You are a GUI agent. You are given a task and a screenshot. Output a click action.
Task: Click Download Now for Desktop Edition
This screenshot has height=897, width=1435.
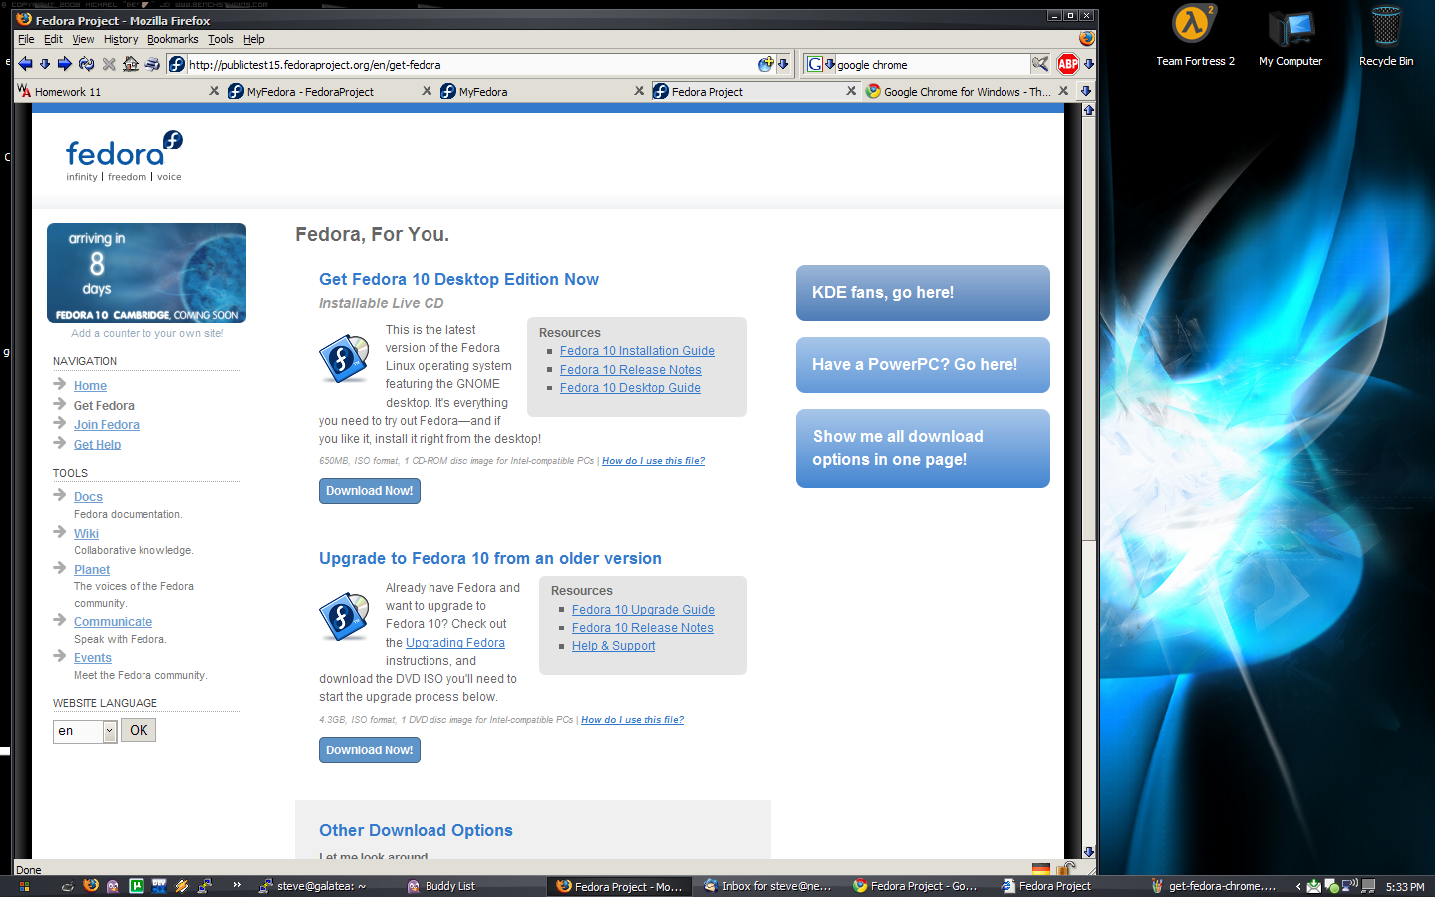pyautogui.click(x=370, y=491)
